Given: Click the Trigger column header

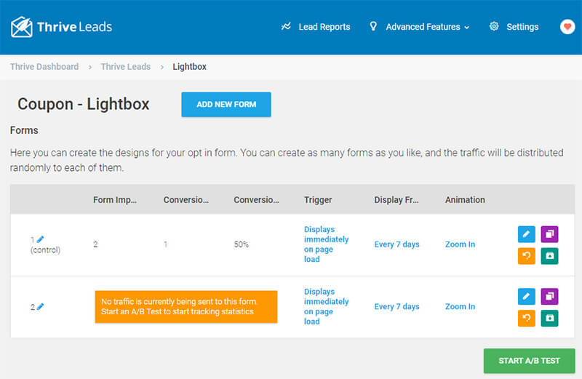Looking at the screenshot, I should pyautogui.click(x=318, y=200).
